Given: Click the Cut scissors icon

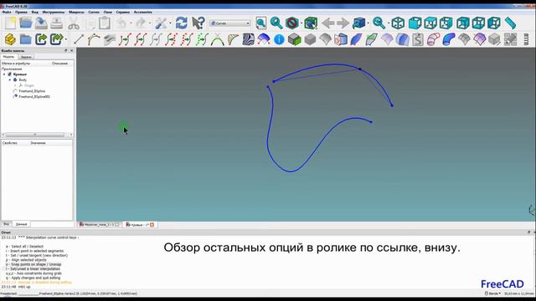Looking at the screenshot, I should coord(74,23).
